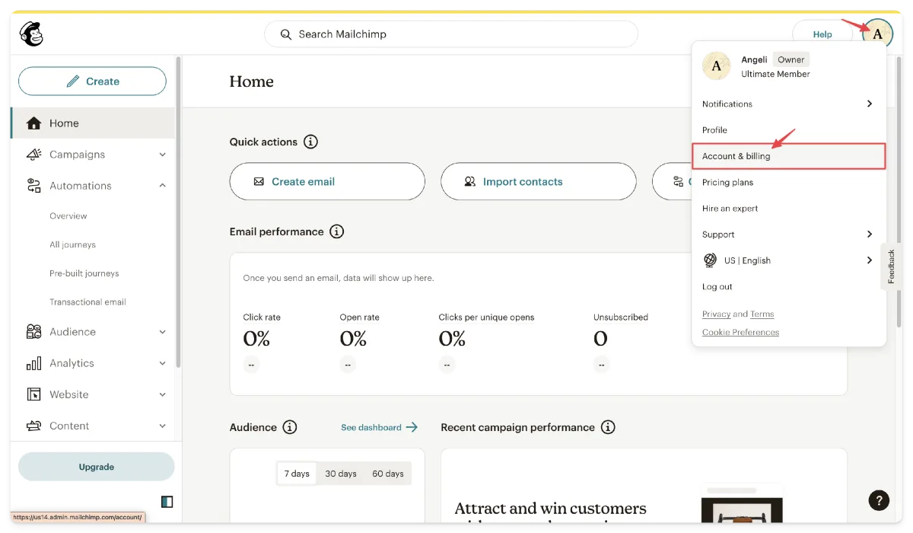Viewport: 913px width, 533px height.
Task: Open Automations Overview in the sidebar
Action: [68, 216]
